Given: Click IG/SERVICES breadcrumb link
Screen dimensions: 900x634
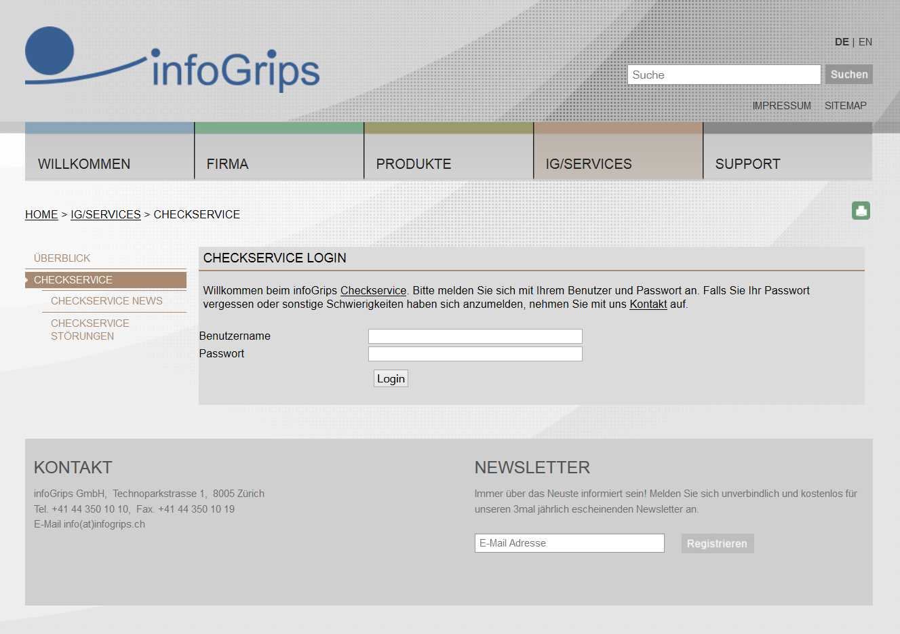Looking at the screenshot, I should click(106, 214).
